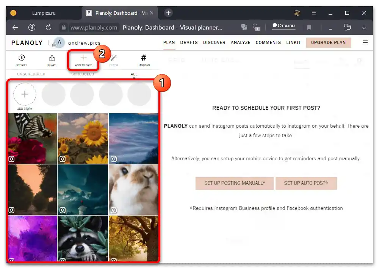Bookmark the page with bookmark icon

(x=309, y=28)
